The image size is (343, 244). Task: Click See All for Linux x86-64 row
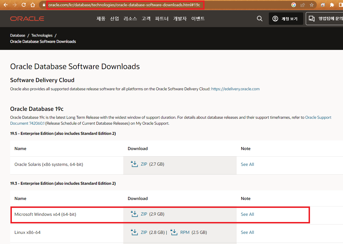click(x=247, y=232)
